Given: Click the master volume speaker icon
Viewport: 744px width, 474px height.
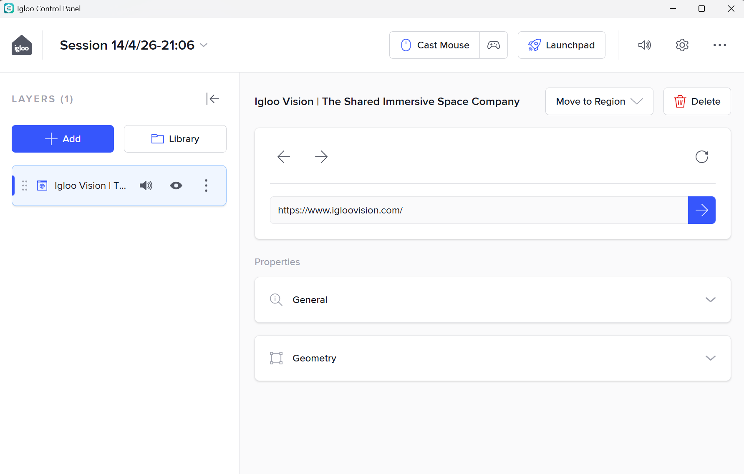Looking at the screenshot, I should coord(644,45).
